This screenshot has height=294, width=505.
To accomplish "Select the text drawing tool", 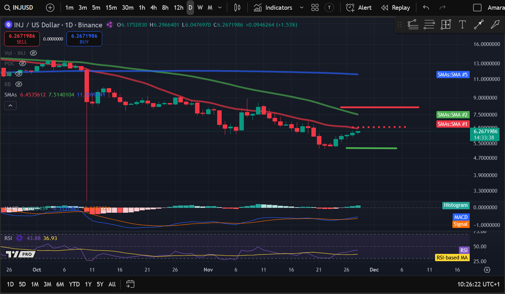I will (x=462, y=25).
